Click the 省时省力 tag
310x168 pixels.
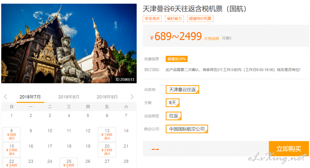tap(174, 19)
